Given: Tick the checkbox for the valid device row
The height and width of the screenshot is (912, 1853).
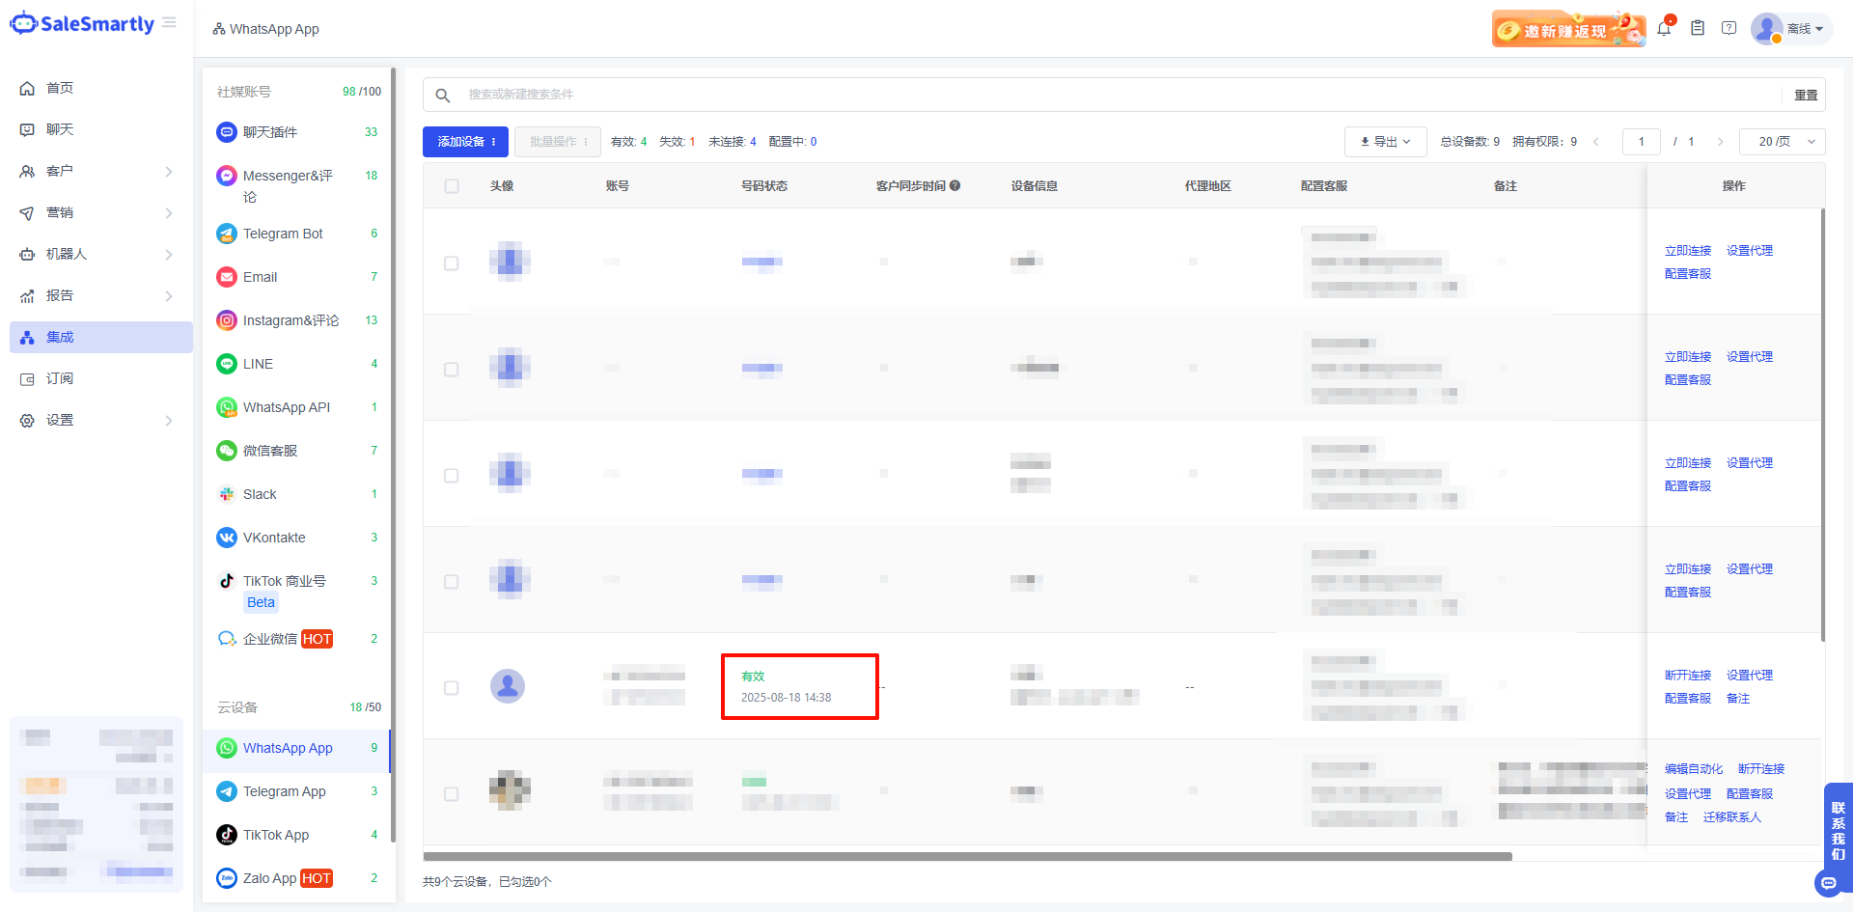Looking at the screenshot, I should click(452, 688).
